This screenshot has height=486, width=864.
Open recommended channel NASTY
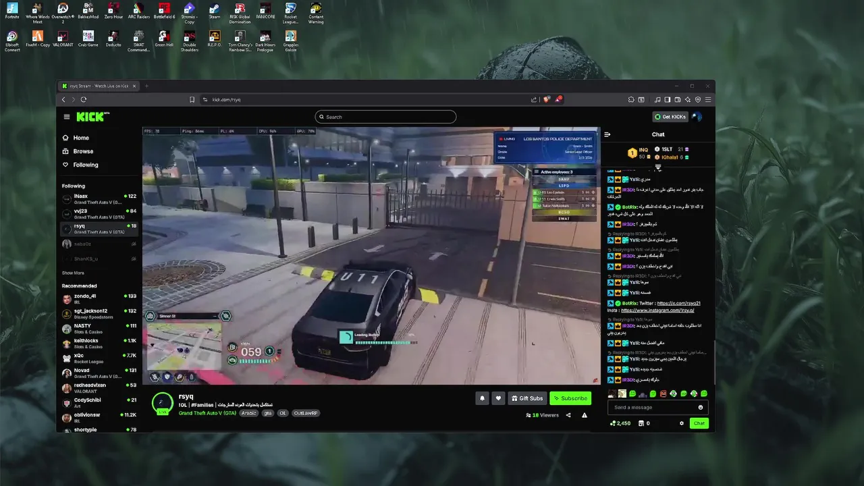[99, 328]
